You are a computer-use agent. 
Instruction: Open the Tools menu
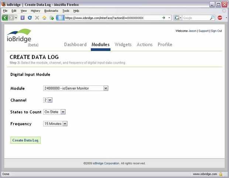66,11
